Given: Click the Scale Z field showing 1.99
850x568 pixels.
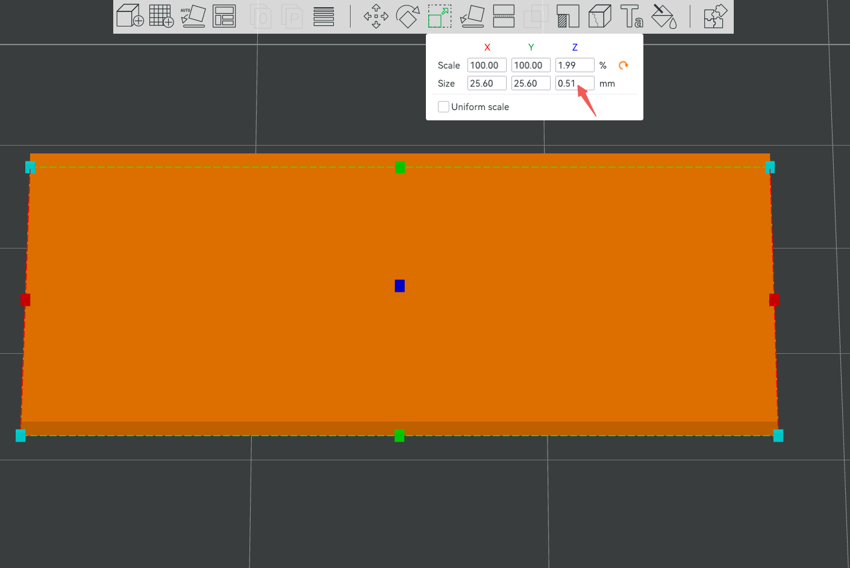Looking at the screenshot, I should coord(575,65).
